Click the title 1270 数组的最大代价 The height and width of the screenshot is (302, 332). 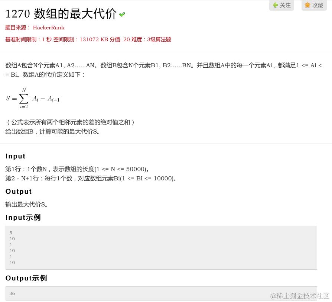pos(61,14)
